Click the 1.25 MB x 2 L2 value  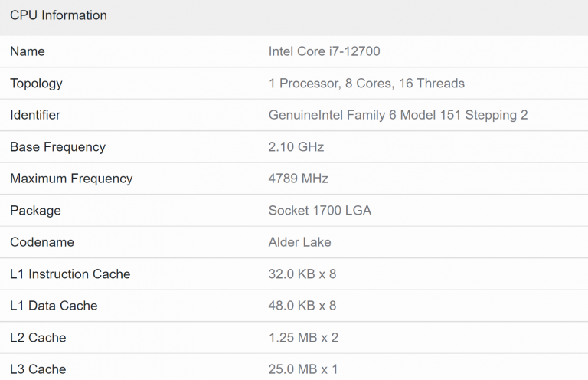(302, 338)
